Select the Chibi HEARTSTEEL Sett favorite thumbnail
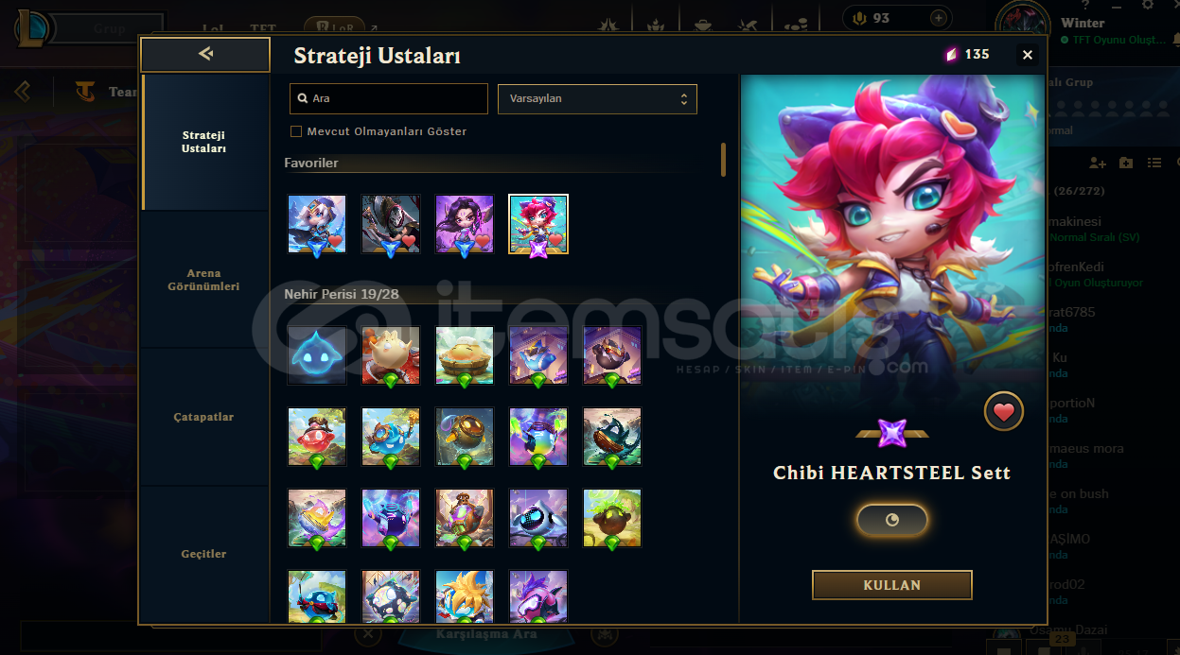The height and width of the screenshot is (655, 1180). click(538, 225)
